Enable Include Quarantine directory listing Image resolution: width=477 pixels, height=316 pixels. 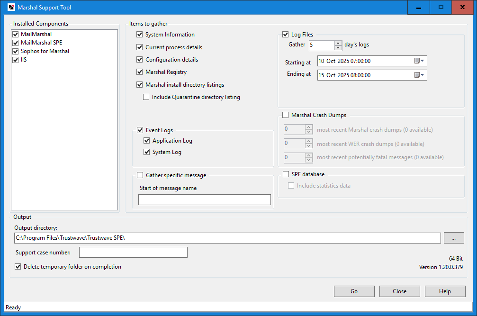146,97
